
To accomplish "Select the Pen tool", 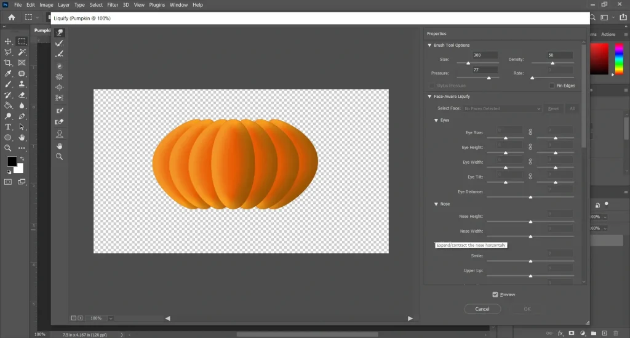I will tap(22, 116).
